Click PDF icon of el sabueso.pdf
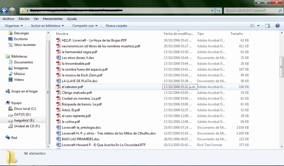Screen dimensions: 284x166 tap(58, 87)
